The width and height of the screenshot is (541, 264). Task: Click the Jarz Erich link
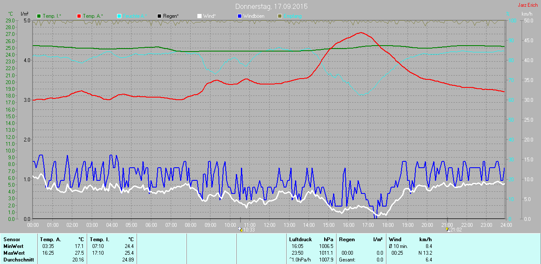click(528, 5)
